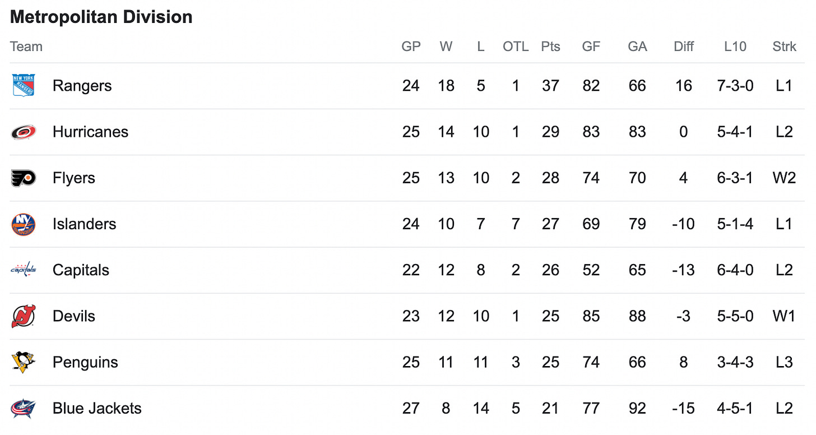The height and width of the screenshot is (435, 816).
Task: Click the Columbus Blue Jackets logo
Action: point(24,408)
